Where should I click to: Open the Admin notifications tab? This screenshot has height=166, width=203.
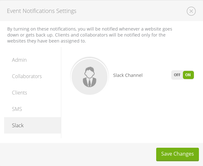[19, 60]
